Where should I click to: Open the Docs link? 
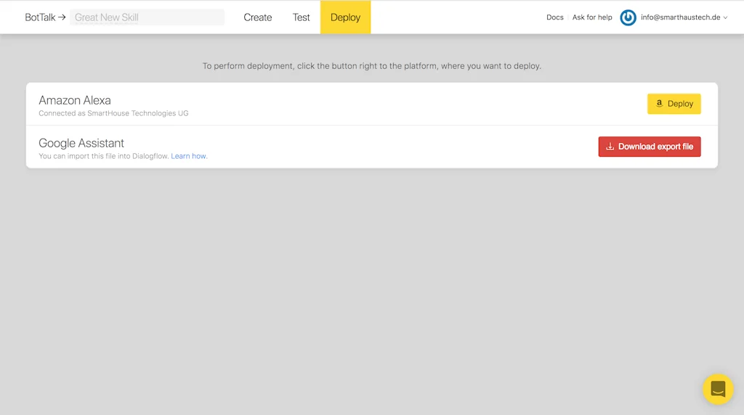pos(555,17)
